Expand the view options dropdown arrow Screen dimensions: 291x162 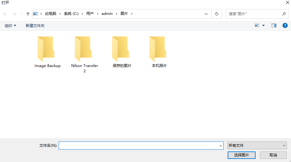click(x=264, y=25)
